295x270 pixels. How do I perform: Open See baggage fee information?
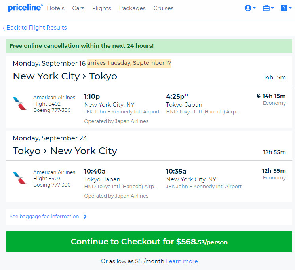(48, 217)
